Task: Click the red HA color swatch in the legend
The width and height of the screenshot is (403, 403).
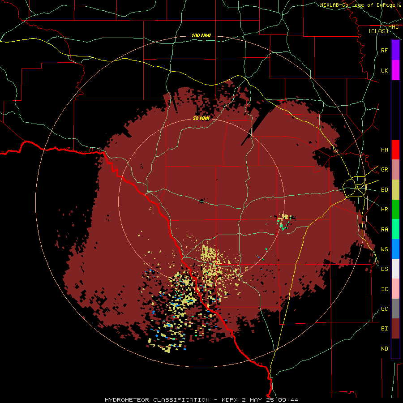Action: point(395,150)
